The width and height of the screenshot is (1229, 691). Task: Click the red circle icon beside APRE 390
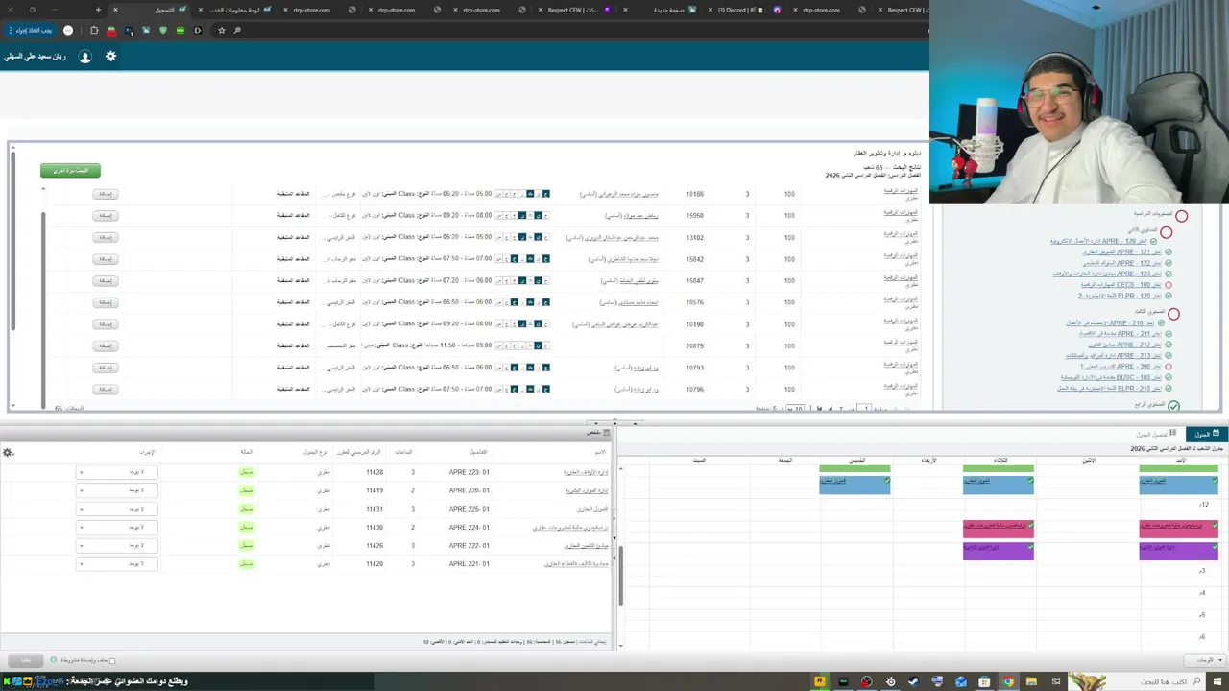1169,367
